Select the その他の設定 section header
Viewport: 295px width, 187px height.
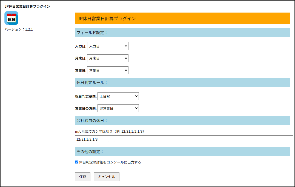point(182,152)
